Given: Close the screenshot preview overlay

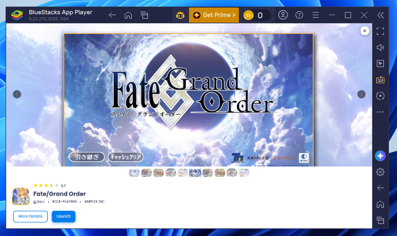Looking at the screenshot, I should click(365, 31).
